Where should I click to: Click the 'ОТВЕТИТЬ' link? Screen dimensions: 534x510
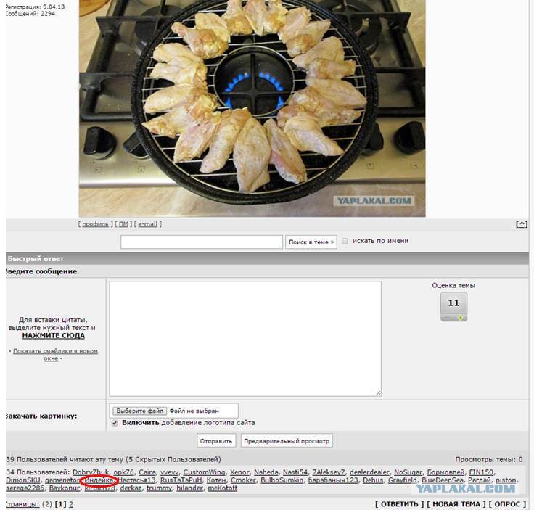[399, 504]
